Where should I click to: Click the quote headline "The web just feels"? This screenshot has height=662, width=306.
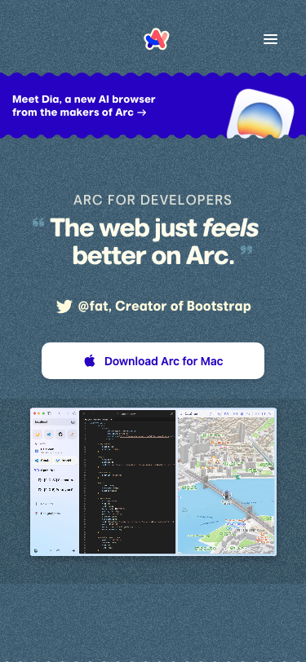pos(154,228)
